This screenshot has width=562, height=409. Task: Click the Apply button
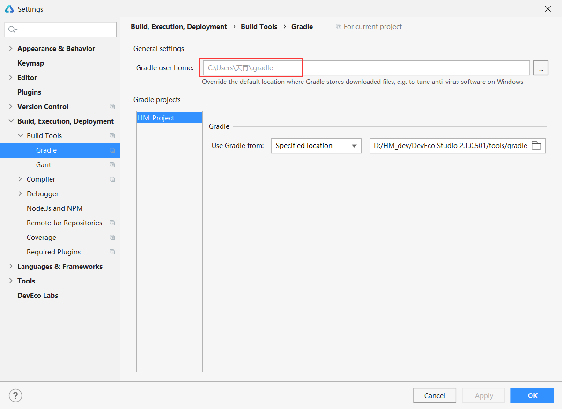click(x=484, y=395)
